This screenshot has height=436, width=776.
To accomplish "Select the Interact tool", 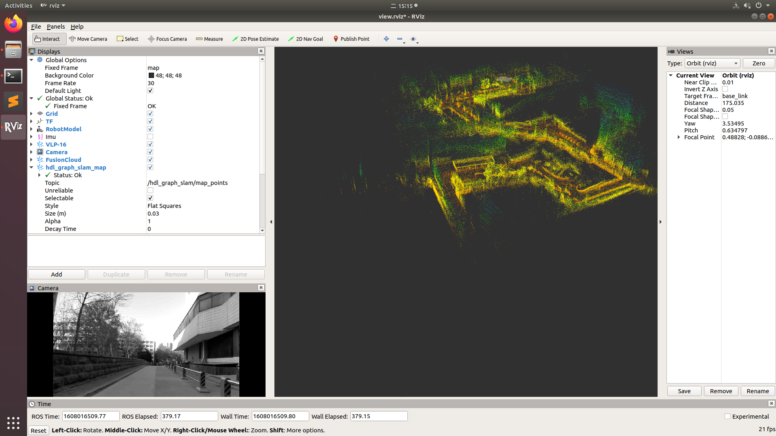I will coord(48,39).
